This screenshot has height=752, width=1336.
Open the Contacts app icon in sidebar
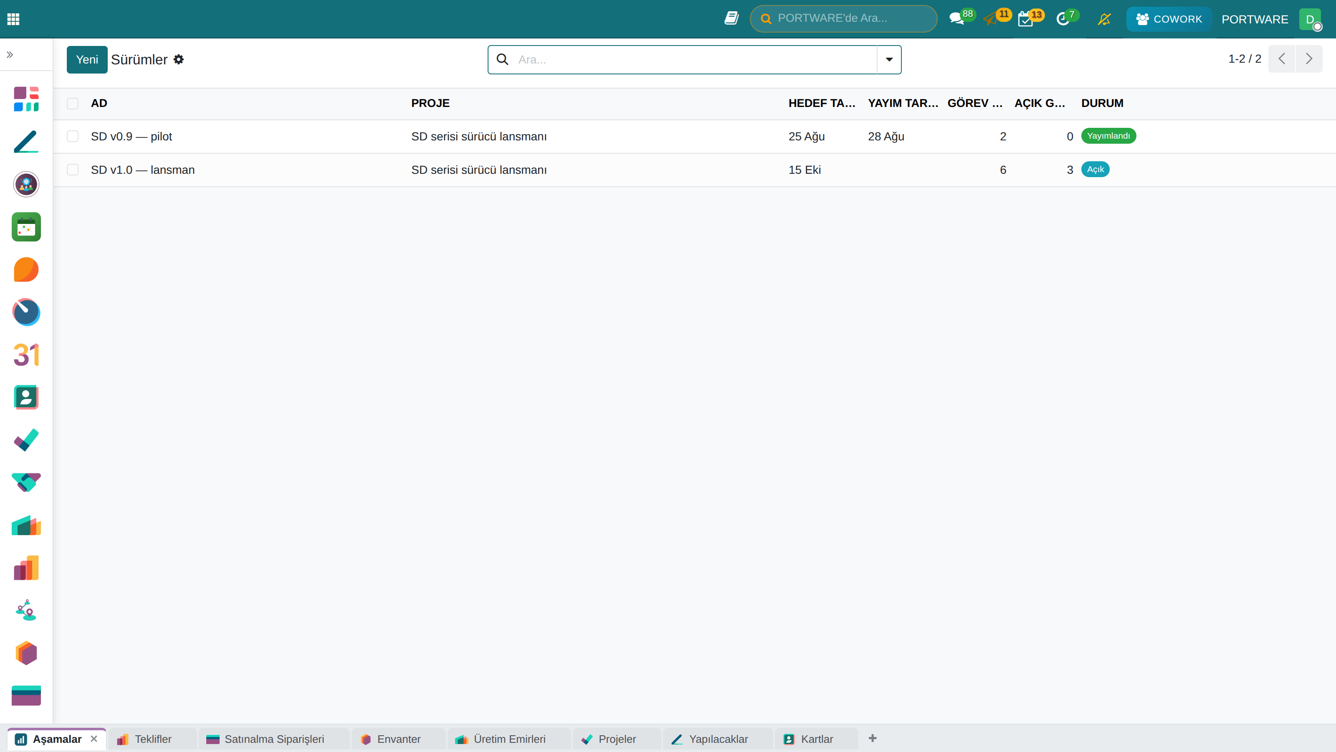pos(26,398)
